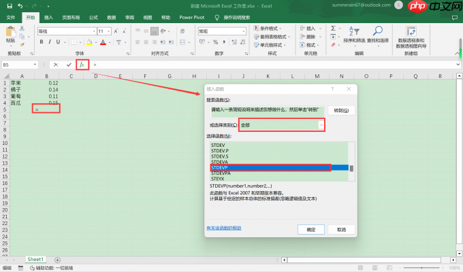Toggle Top Align button
The height and width of the screenshot is (272, 463).
pos(138,31)
